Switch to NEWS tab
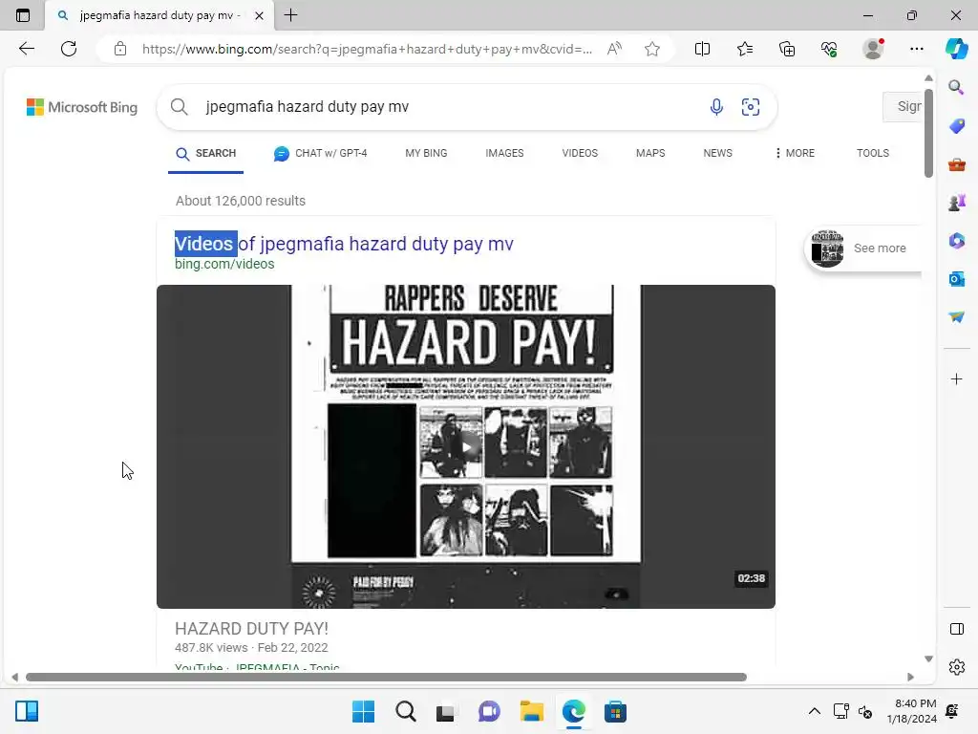The width and height of the screenshot is (978, 734). [x=718, y=154]
